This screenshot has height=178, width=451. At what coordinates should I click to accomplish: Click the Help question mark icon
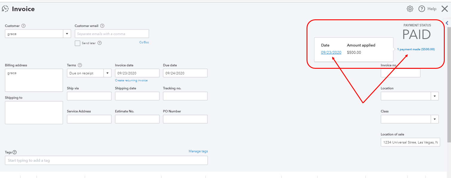(x=421, y=9)
